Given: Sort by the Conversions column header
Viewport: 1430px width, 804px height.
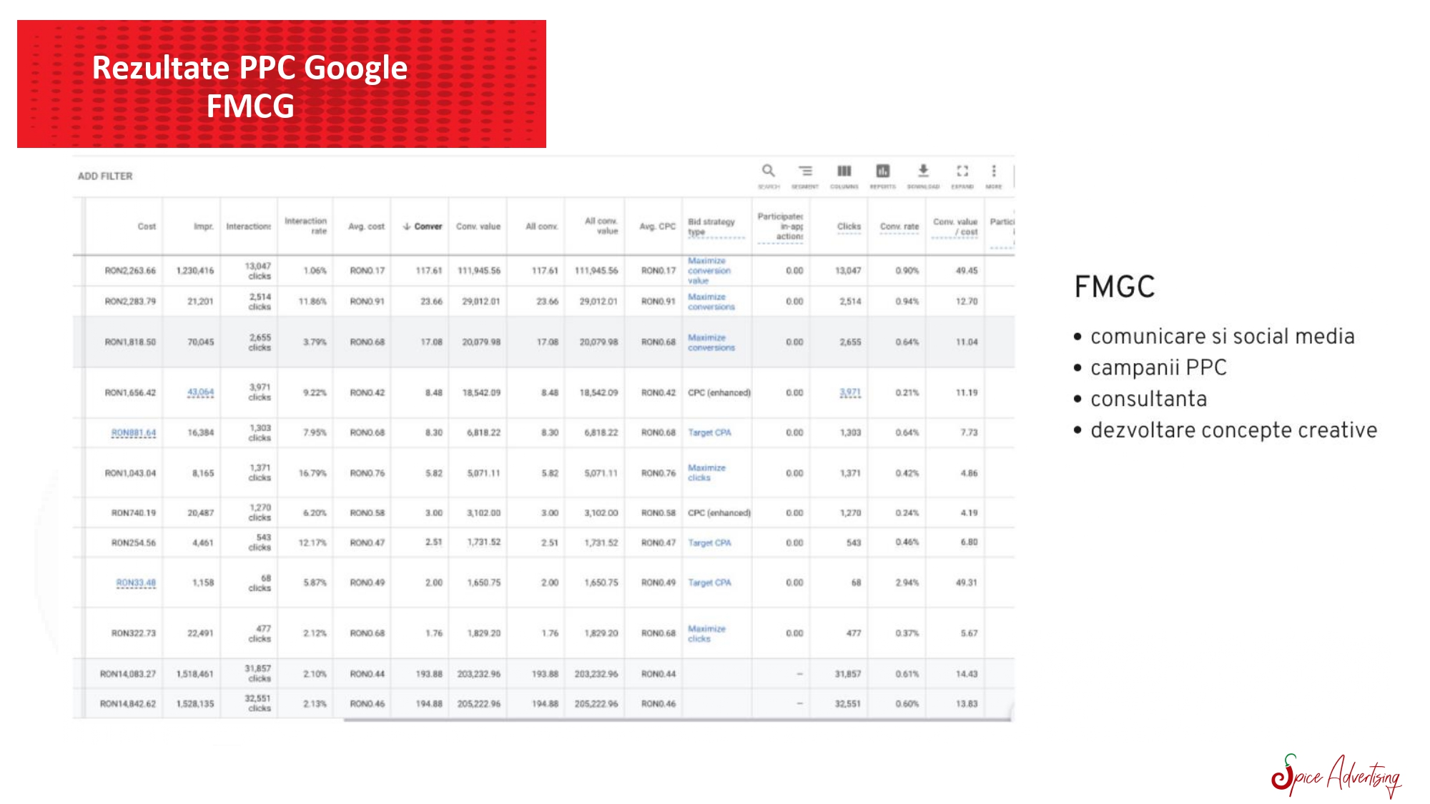Looking at the screenshot, I should (x=423, y=227).
